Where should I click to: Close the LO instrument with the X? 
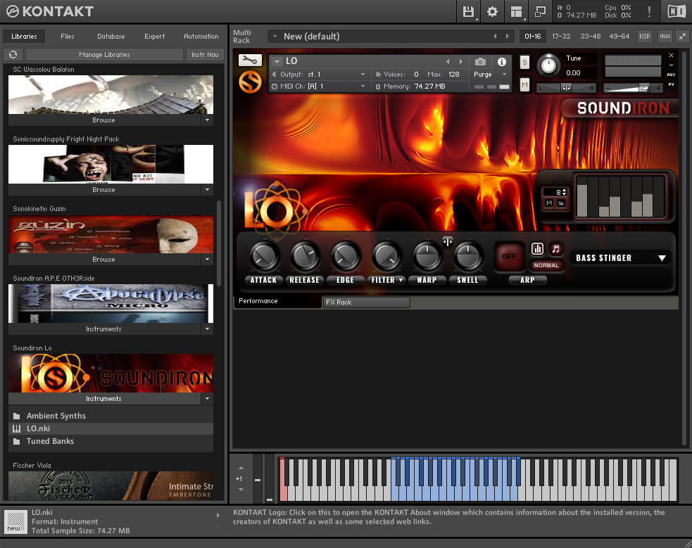point(672,55)
